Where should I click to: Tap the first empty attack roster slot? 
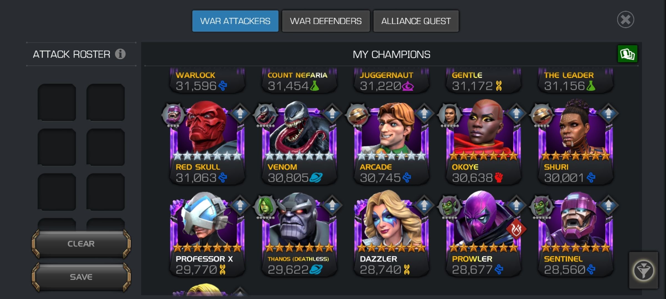(x=57, y=102)
